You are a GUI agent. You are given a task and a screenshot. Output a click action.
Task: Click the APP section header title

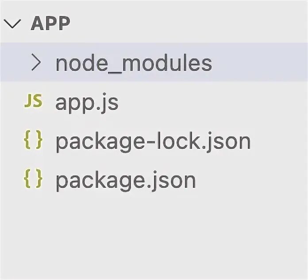(x=50, y=24)
